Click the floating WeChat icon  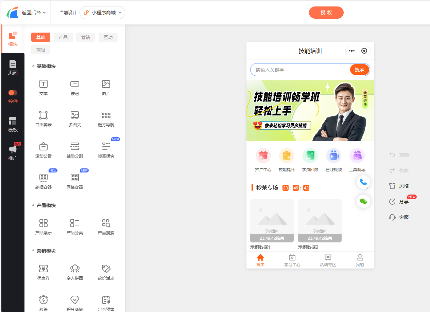point(363,201)
